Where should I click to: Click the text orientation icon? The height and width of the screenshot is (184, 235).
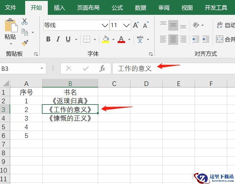(196, 25)
